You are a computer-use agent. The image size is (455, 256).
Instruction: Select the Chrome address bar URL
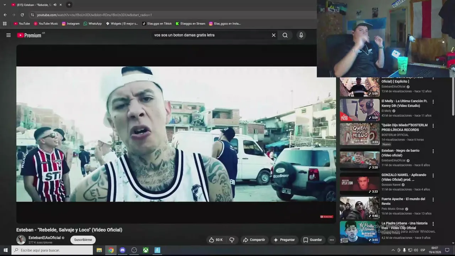pyautogui.click(x=94, y=15)
